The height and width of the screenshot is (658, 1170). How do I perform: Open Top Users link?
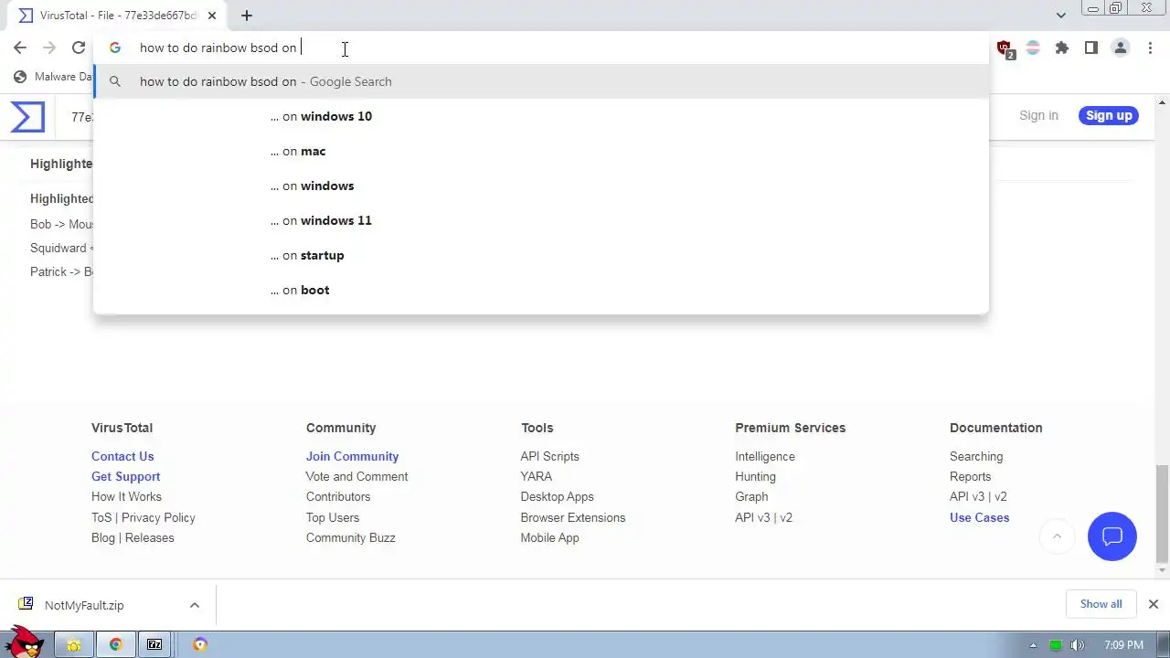click(333, 517)
